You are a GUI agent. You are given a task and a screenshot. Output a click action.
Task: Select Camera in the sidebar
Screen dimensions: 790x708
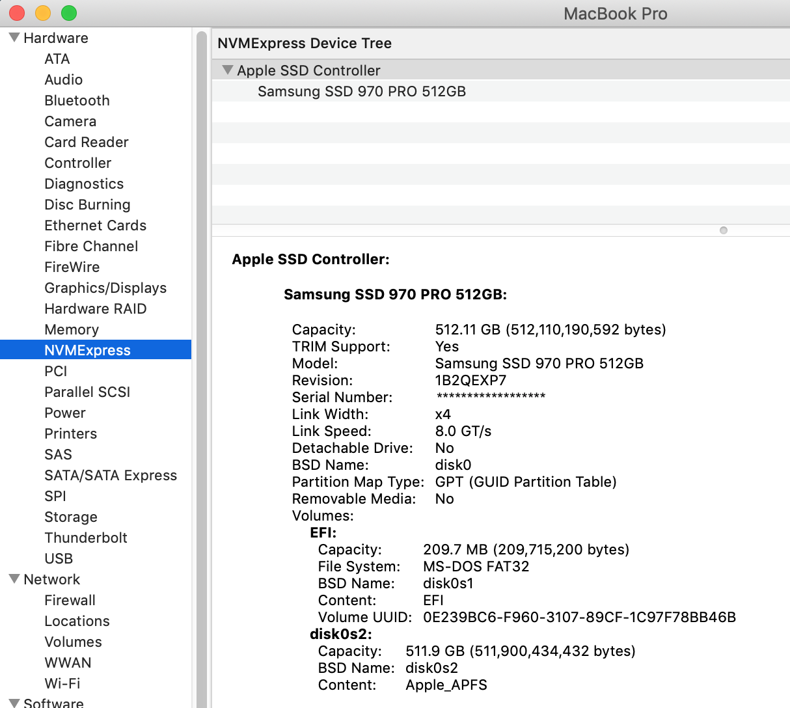click(x=70, y=121)
